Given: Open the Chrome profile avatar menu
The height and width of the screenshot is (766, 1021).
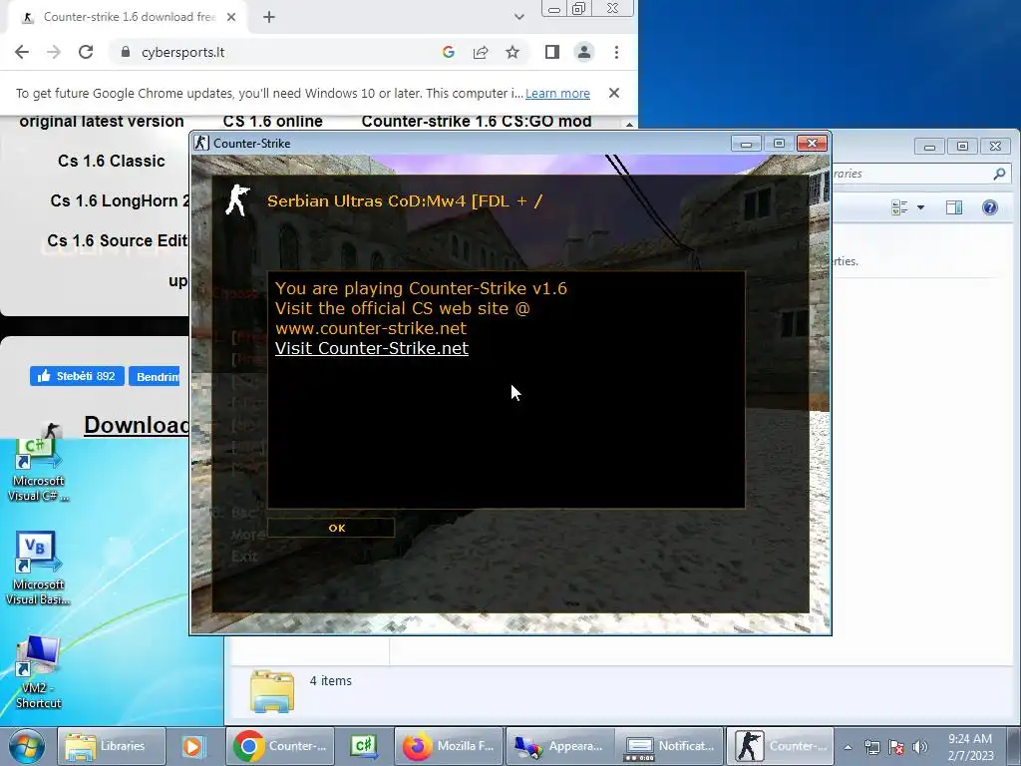Looking at the screenshot, I should (584, 52).
